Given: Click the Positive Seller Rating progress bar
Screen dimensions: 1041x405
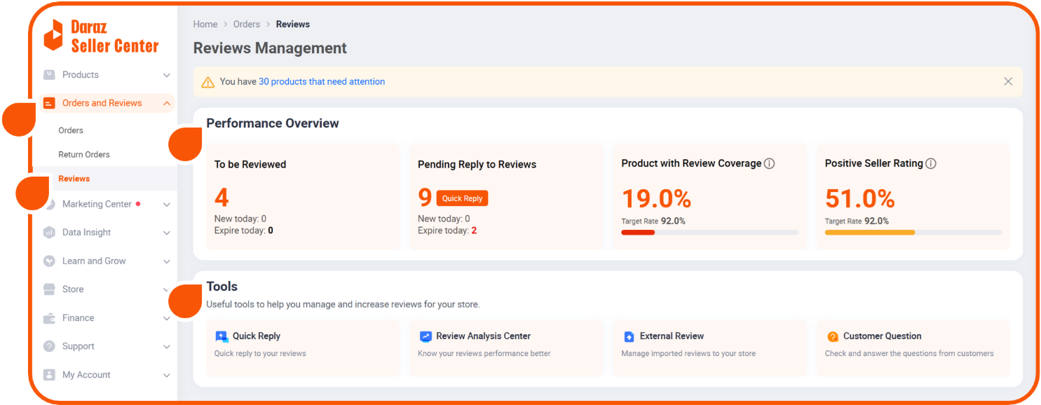Looking at the screenshot, I should click(913, 233).
